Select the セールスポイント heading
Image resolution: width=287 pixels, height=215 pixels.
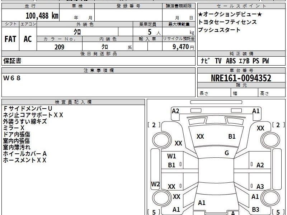coord(241,6)
